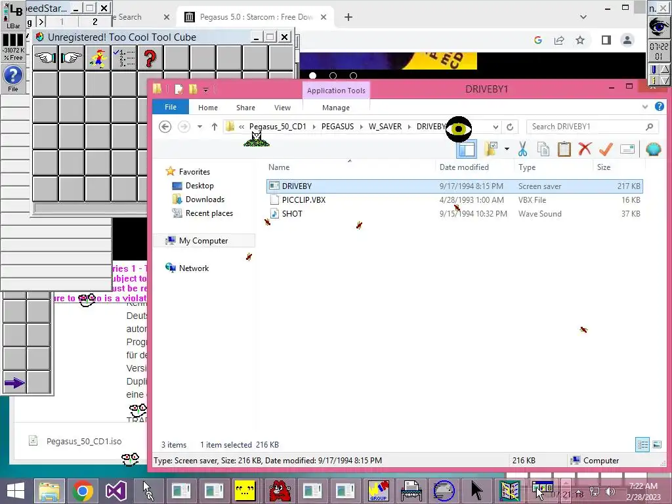Refresh the DRIVEBY1 folder
672x504 pixels.
(x=510, y=127)
